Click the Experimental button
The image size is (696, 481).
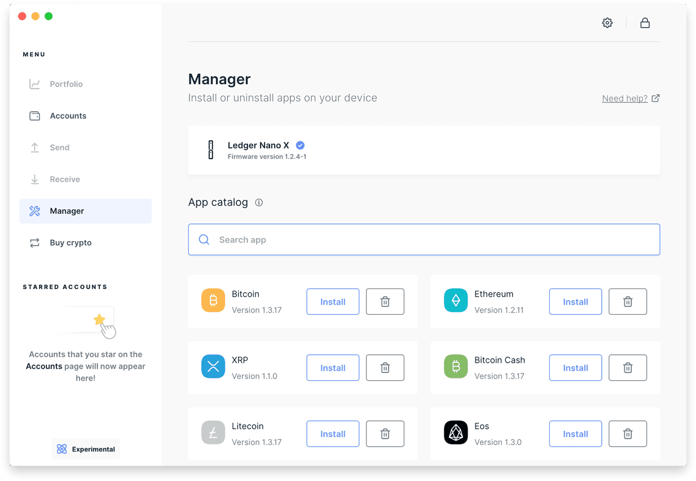[86, 449]
